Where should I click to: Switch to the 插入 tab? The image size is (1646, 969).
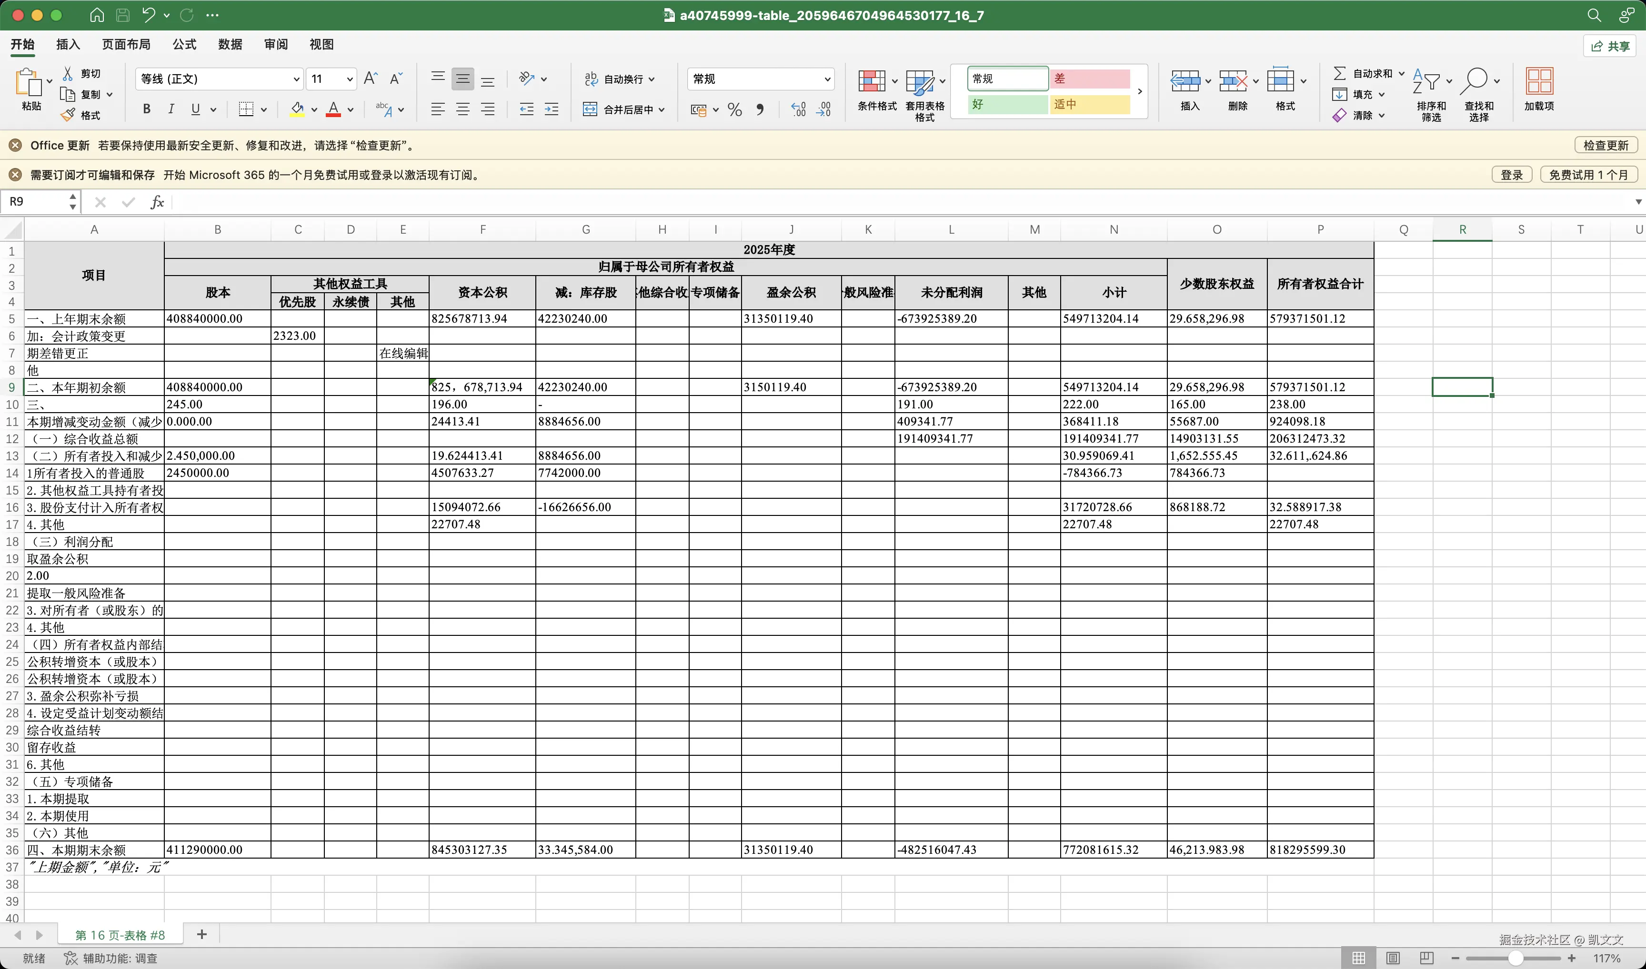(x=68, y=44)
